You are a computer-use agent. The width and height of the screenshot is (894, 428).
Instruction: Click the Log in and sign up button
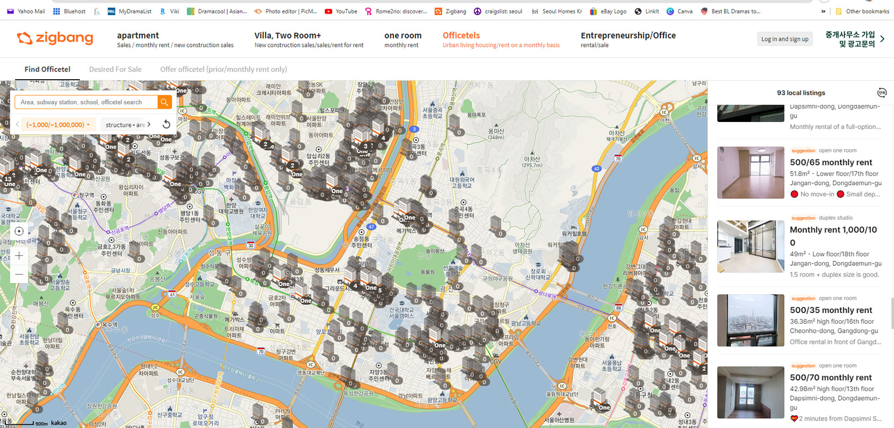(785, 39)
